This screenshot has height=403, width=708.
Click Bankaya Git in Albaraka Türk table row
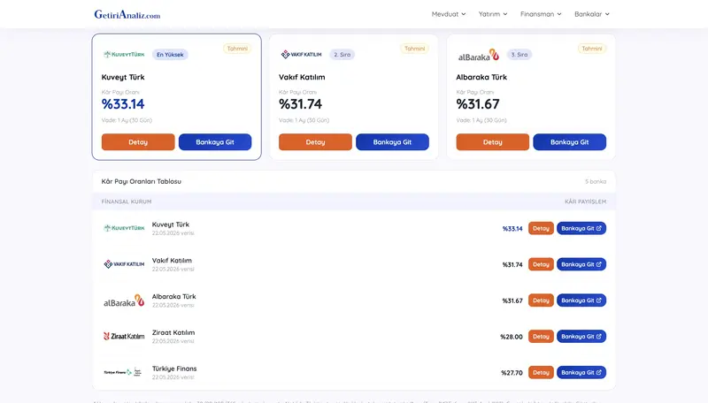click(581, 300)
